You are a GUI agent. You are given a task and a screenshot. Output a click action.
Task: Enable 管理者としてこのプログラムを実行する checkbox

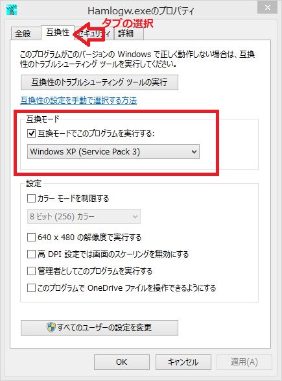[31, 271]
